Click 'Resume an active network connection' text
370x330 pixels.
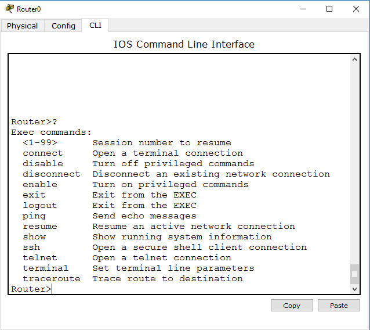point(194,226)
